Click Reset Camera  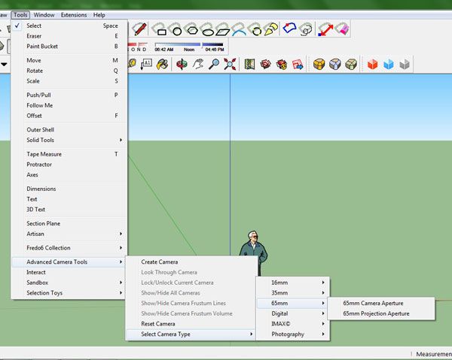[x=158, y=324]
